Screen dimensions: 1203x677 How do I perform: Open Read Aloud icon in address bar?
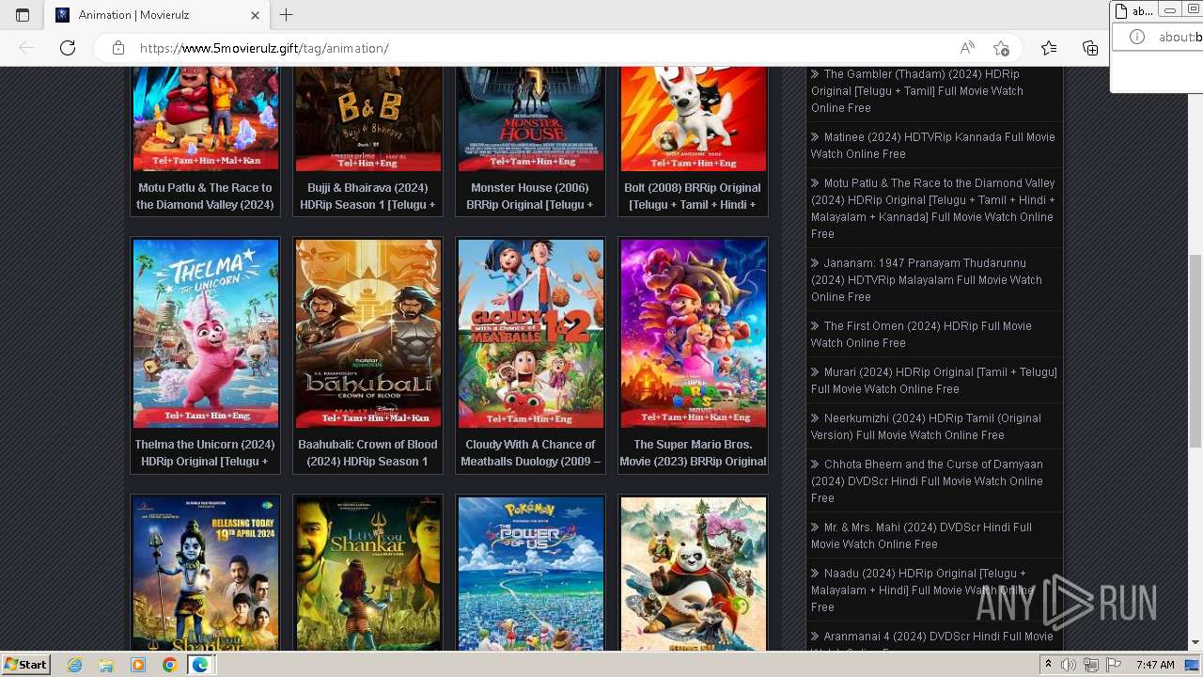967,48
